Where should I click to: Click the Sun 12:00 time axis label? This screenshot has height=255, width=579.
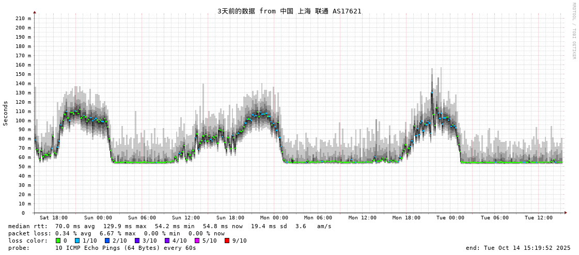186,218
